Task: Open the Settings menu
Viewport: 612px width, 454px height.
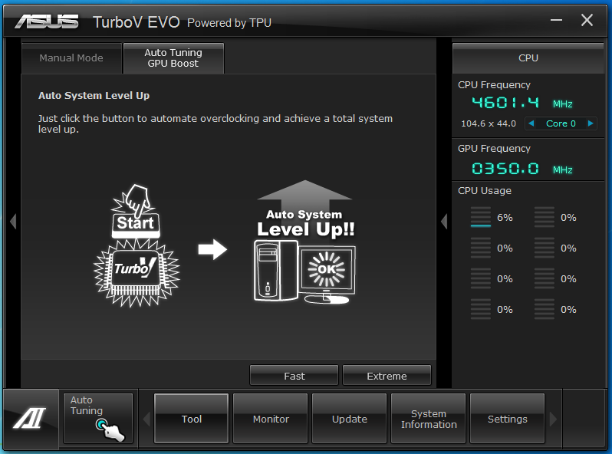Action: point(508,419)
